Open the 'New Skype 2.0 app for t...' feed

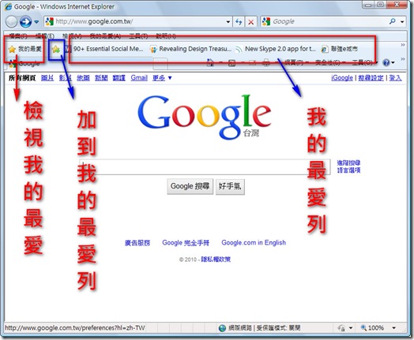[276, 49]
